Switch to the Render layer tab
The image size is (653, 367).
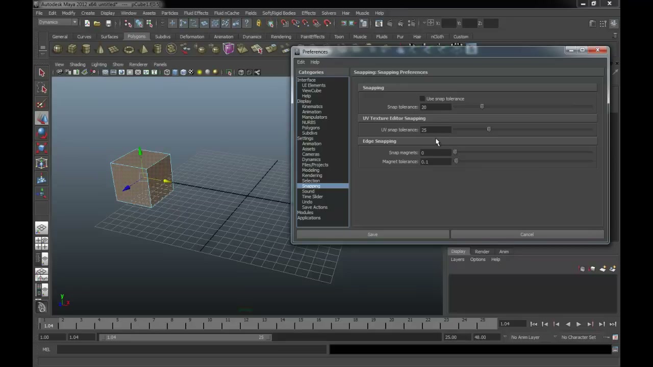pyautogui.click(x=482, y=252)
